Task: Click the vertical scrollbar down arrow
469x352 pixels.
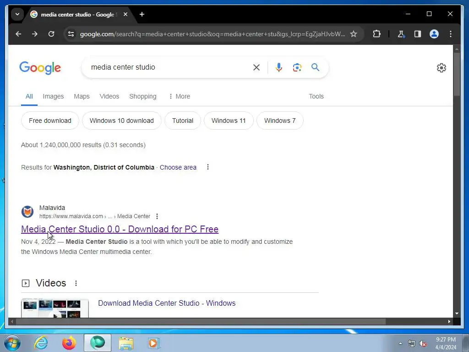Action: point(457,313)
